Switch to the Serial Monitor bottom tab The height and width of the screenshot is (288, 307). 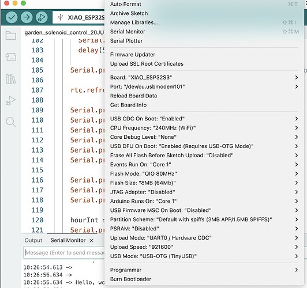68,240
